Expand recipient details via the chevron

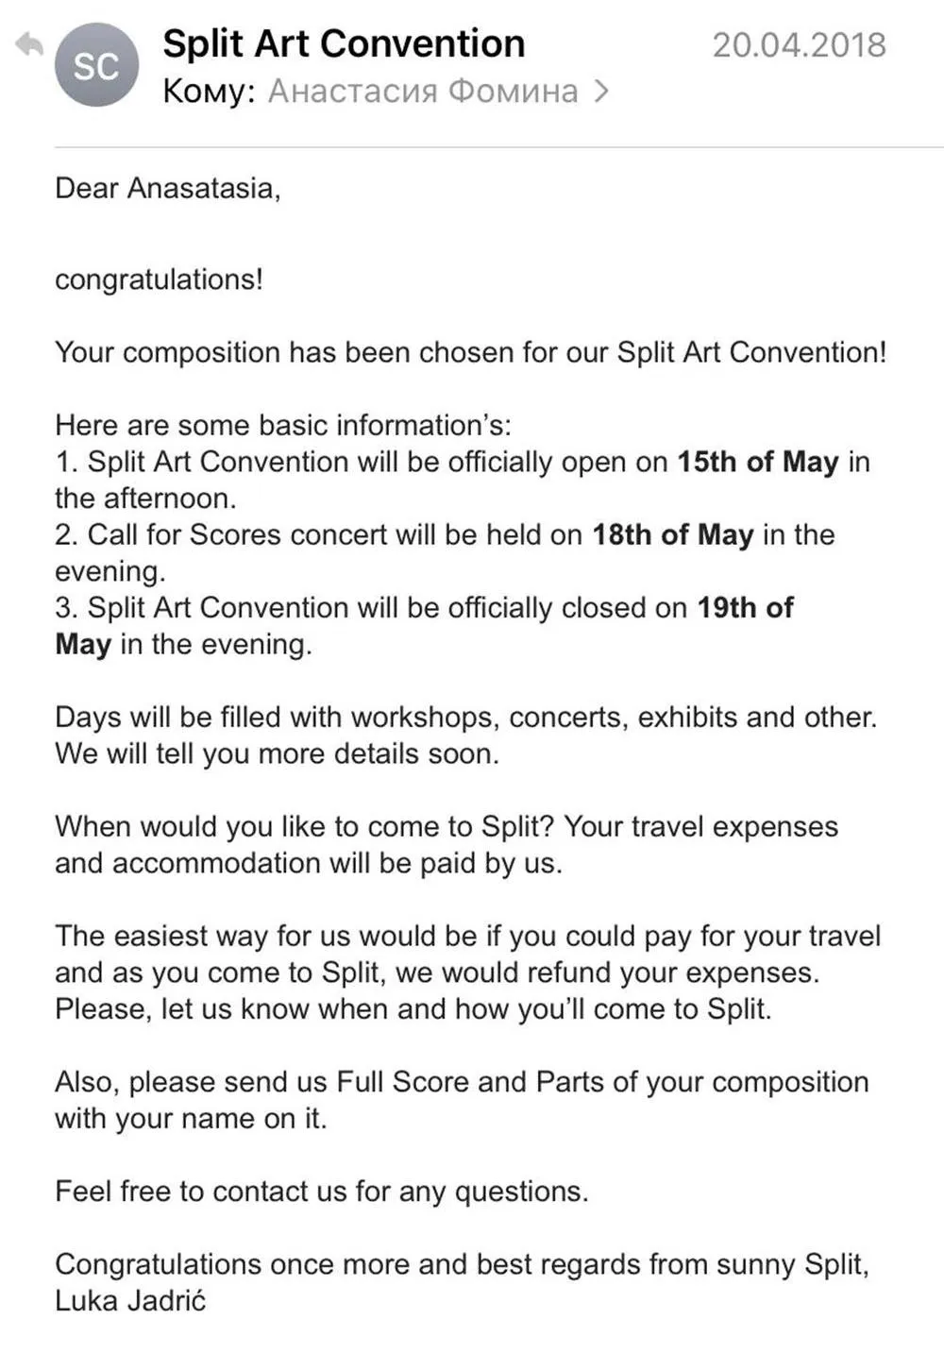[x=600, y=92]
